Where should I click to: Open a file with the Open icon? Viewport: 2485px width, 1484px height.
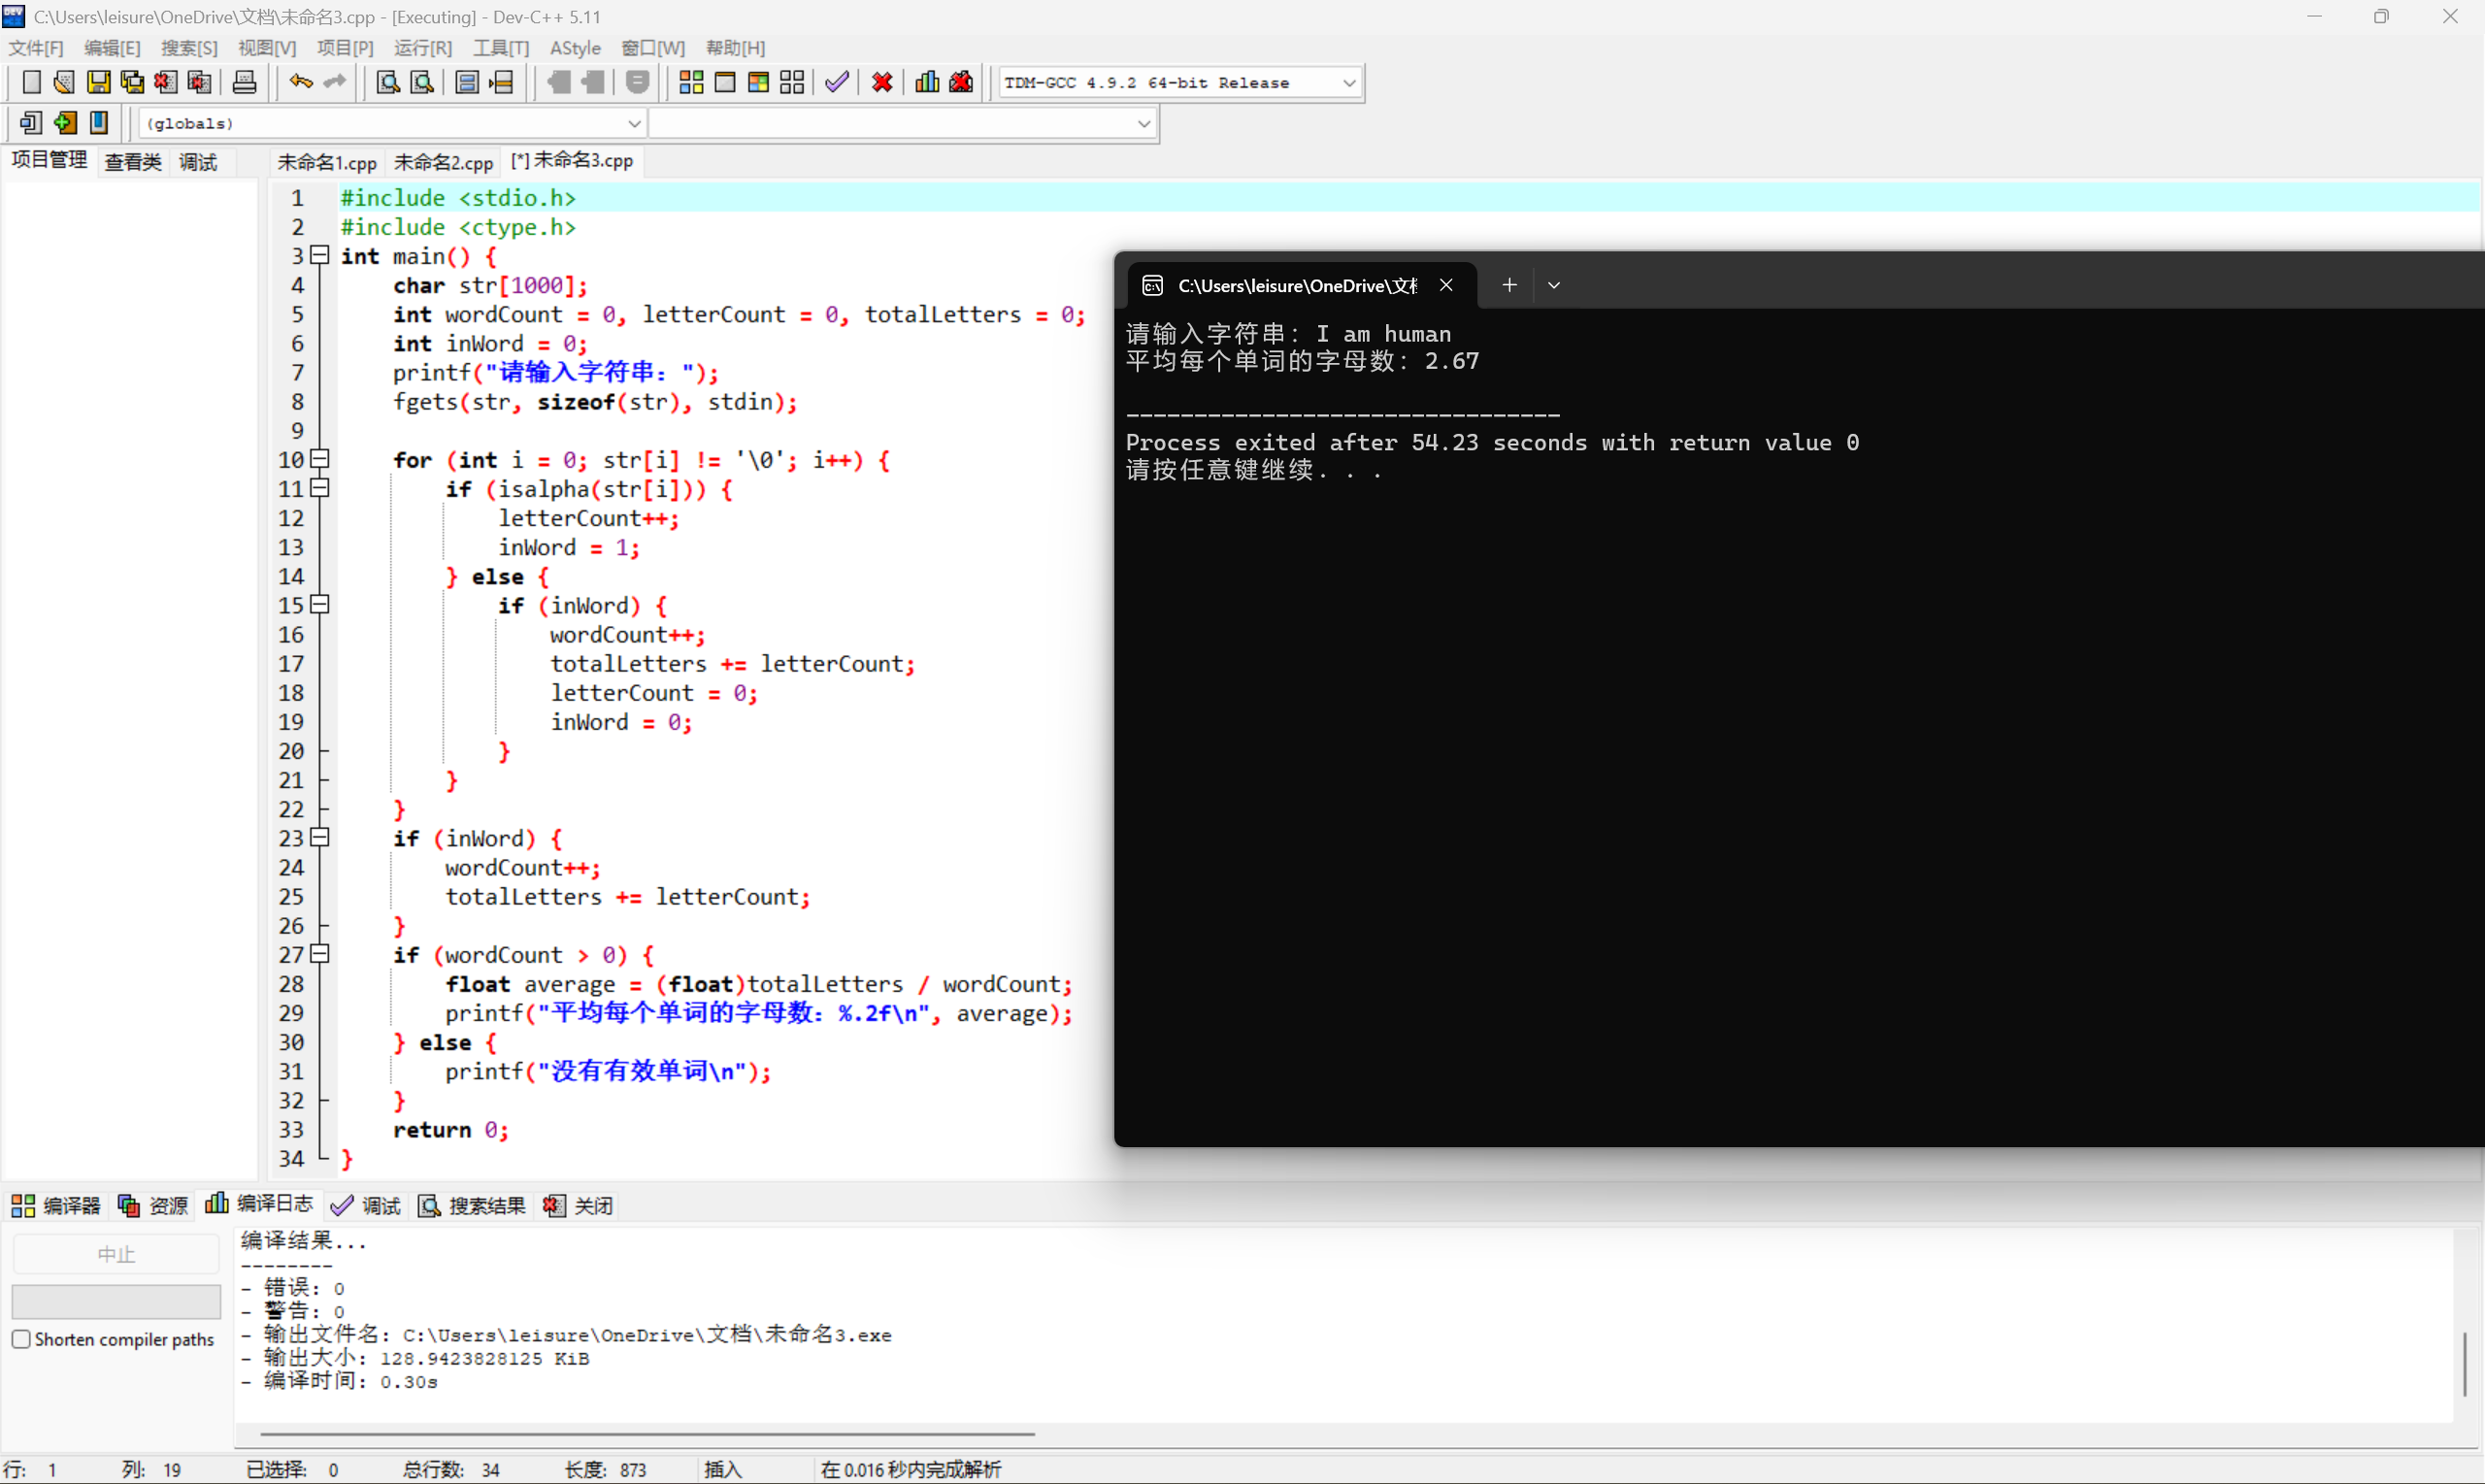click(x=63, y=82)
